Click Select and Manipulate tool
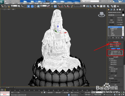 click(x=52, y=6)
